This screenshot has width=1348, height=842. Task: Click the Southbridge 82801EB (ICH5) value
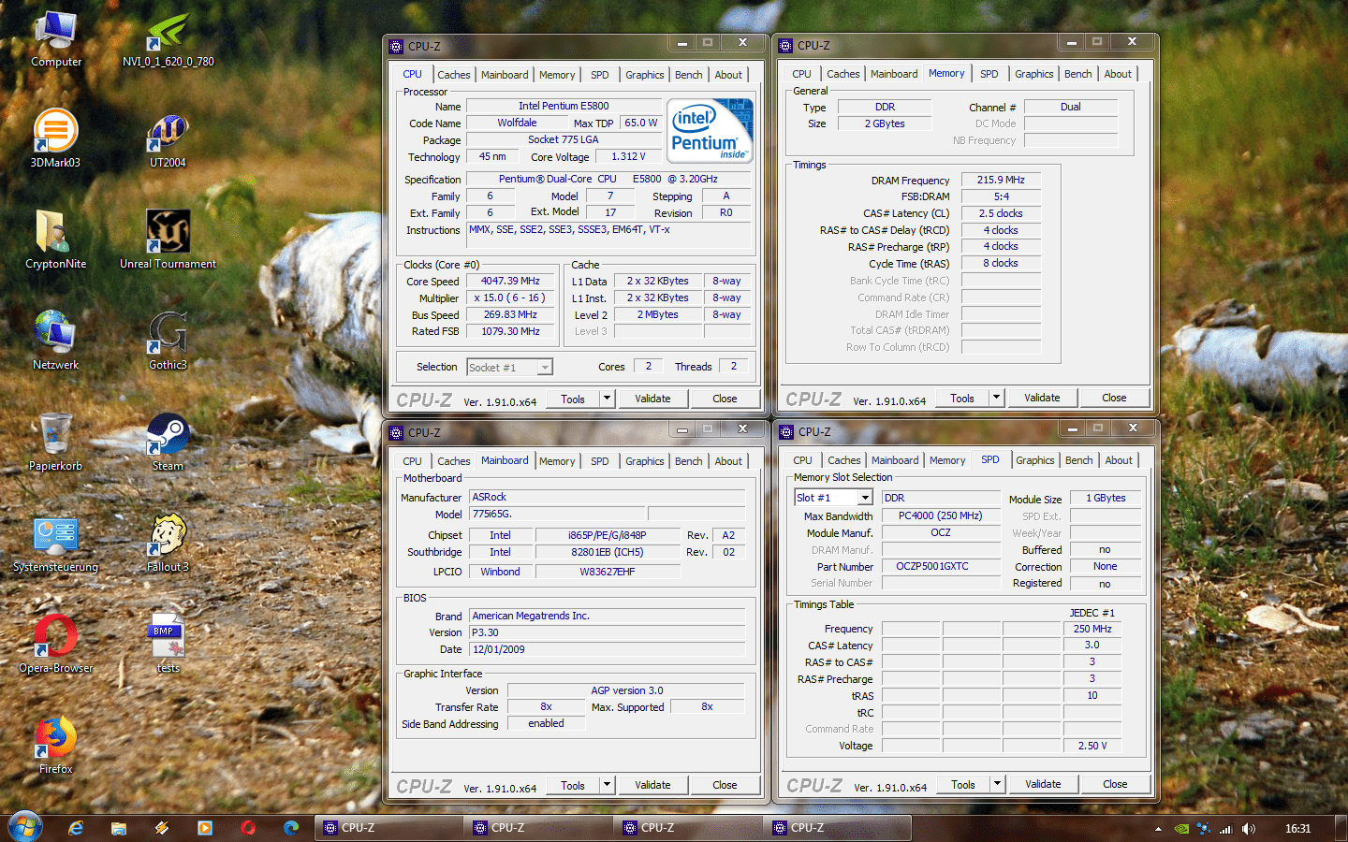click(x=608, y=552)
